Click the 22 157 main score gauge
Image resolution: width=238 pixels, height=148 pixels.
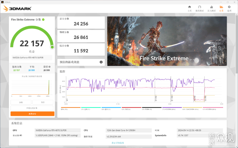pos(32,37)
